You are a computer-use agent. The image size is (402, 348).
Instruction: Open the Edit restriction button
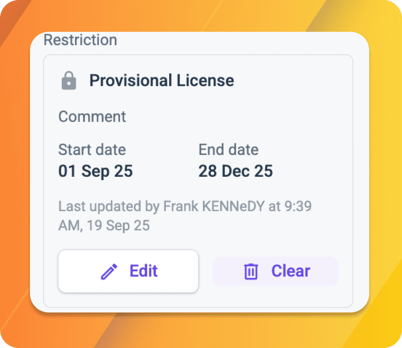128,271
